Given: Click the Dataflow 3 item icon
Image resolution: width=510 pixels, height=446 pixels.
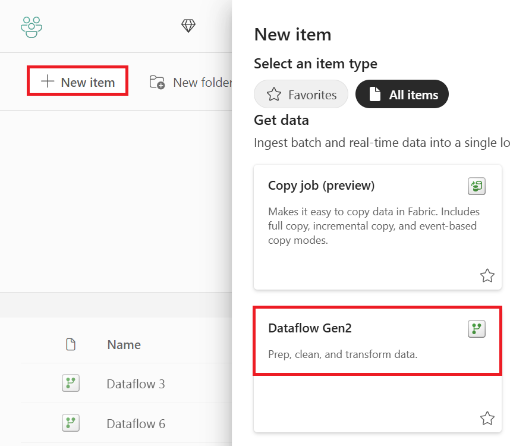Looking at the screenshot, I should click(71, 384).
